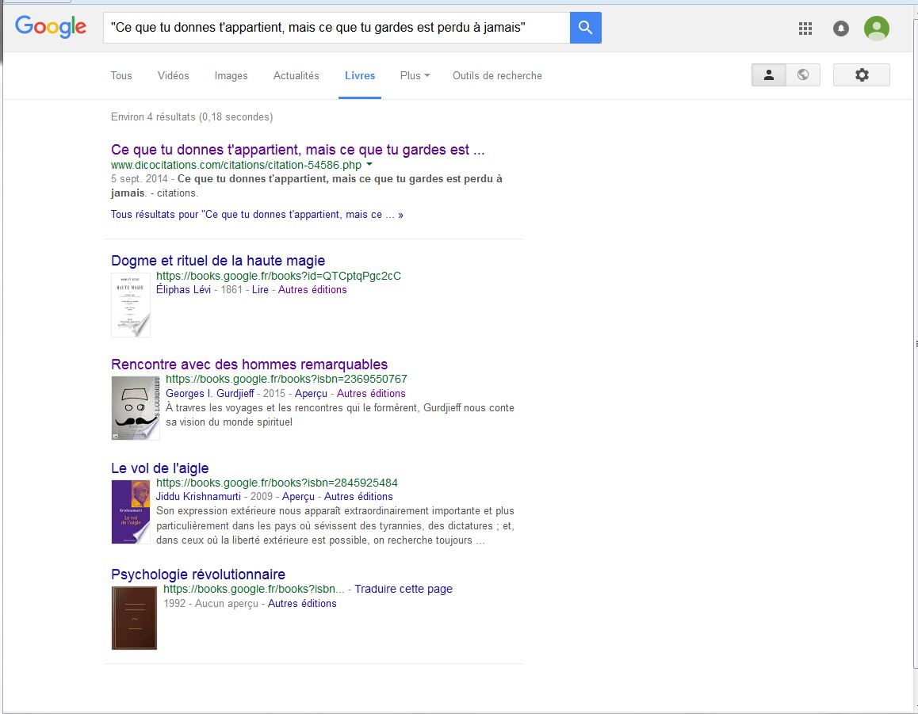Open the Google apps grid
Screen dimensions: 918x714
click(x=805, y=28)
